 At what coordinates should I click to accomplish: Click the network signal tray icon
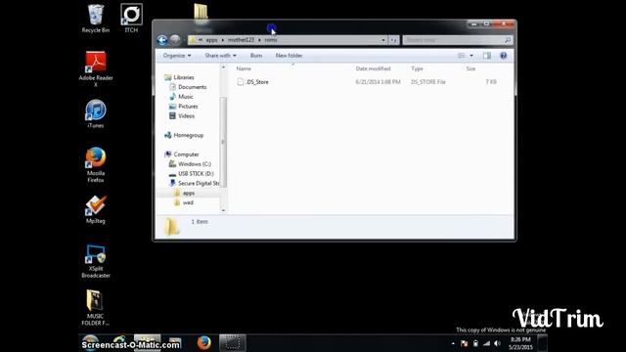(487, 343)
